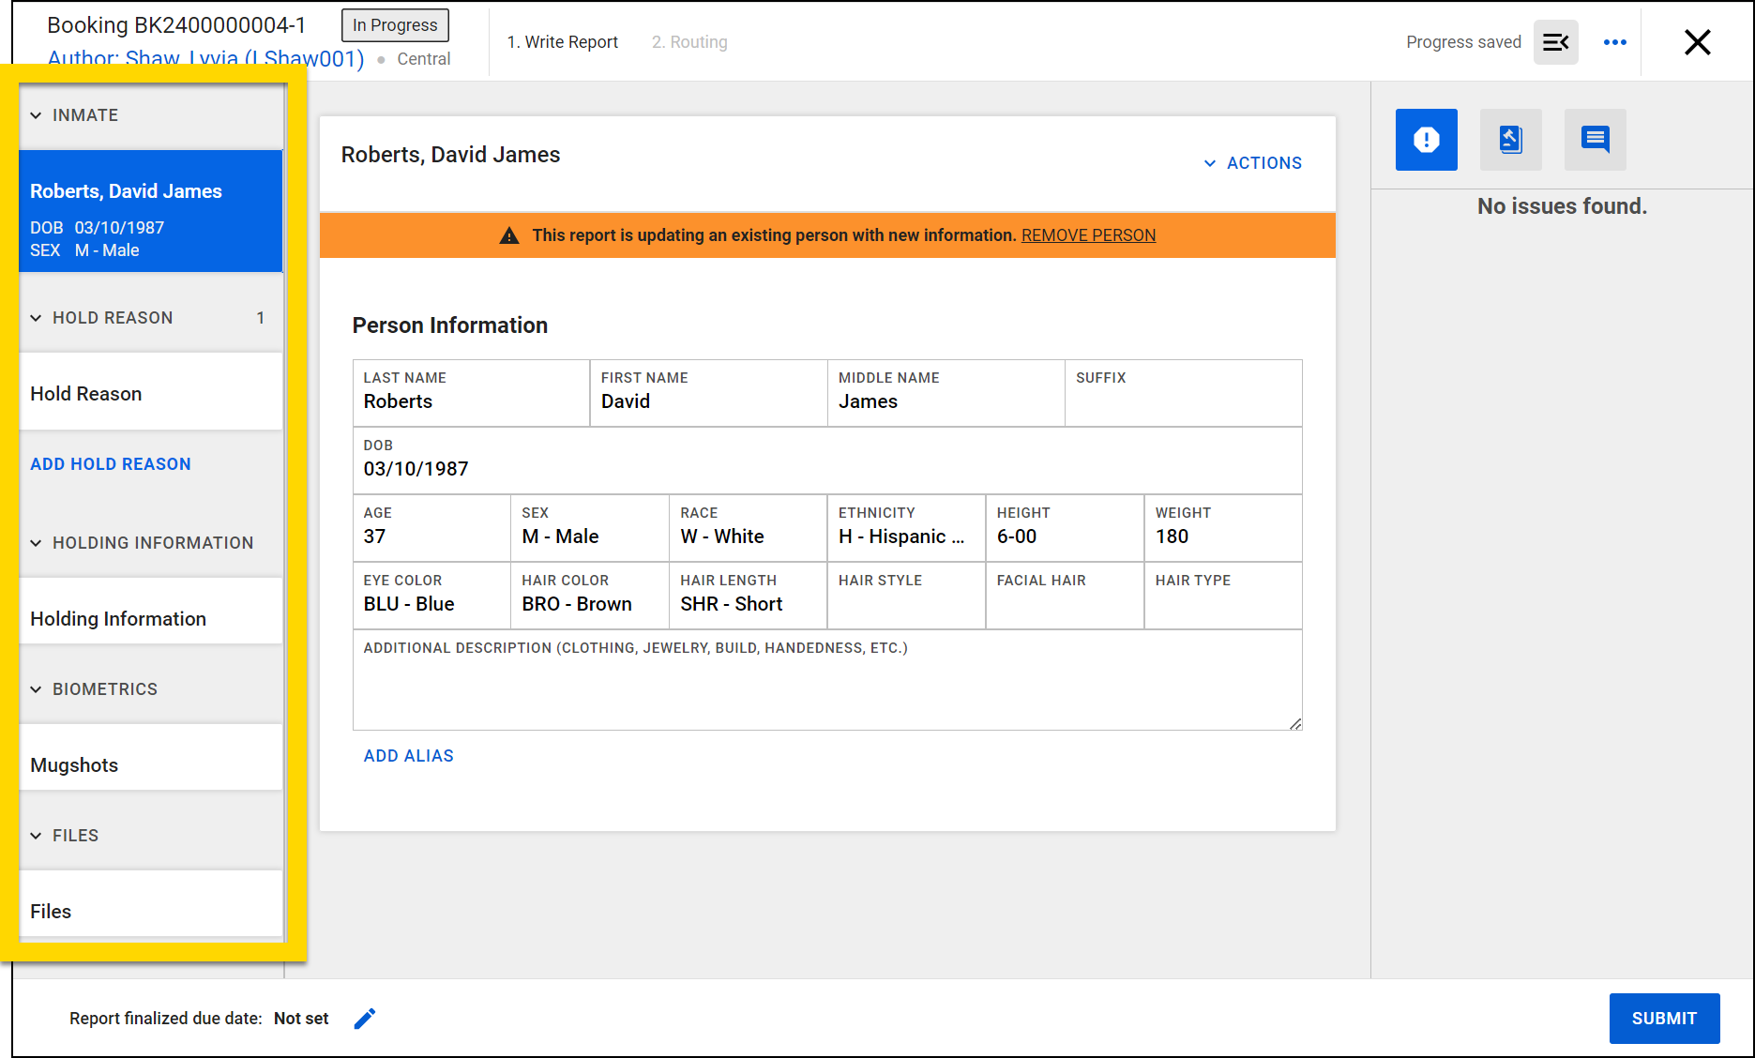This screenshot has width=1755, height=1058.
Task: Switch to the Routing step
Action: click(689, 41)
